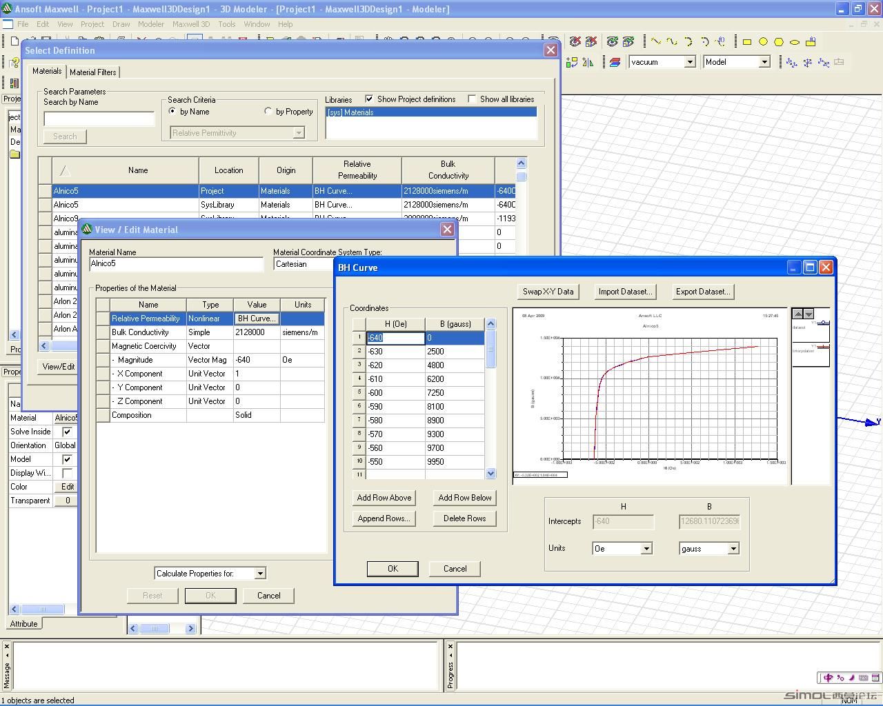Toggle the Solve Inside checkbox

coord(67,432)
